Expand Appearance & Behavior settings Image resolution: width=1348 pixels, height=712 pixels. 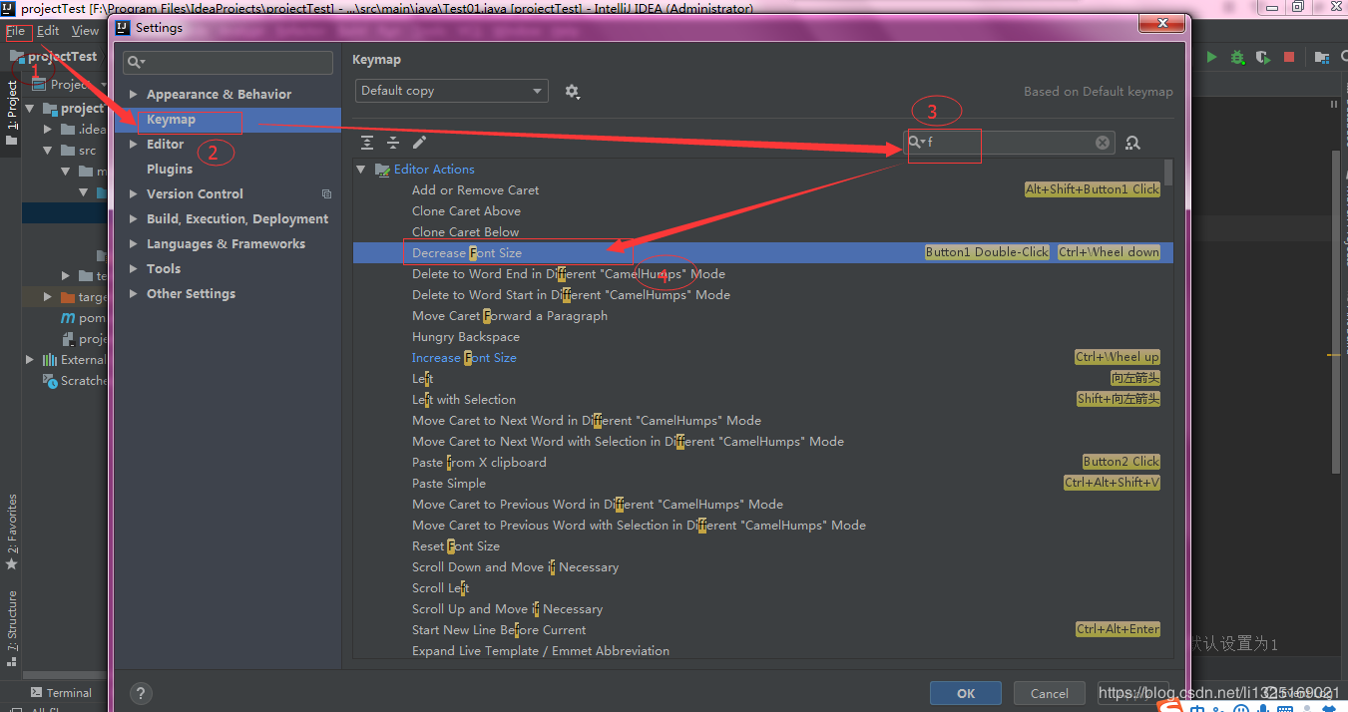tap(134, 95)
